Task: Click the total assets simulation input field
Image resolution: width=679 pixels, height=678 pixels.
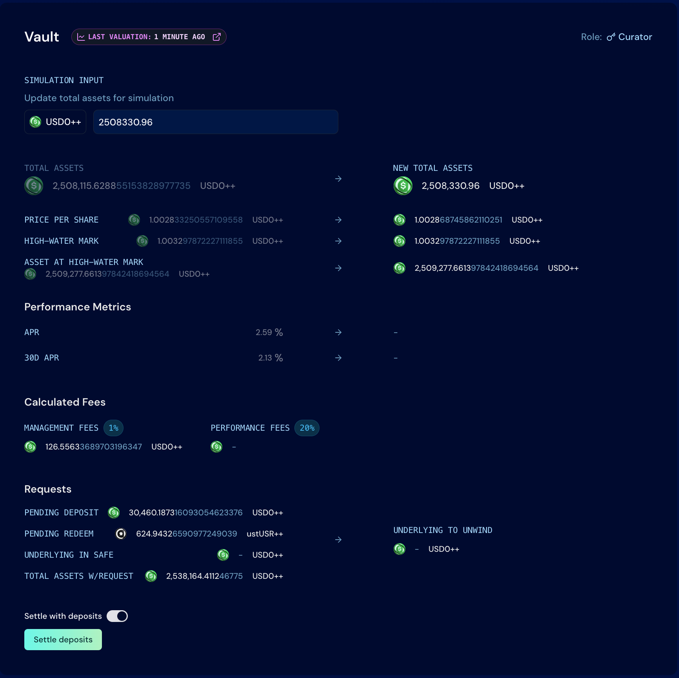Action: (x=216, y=122)
